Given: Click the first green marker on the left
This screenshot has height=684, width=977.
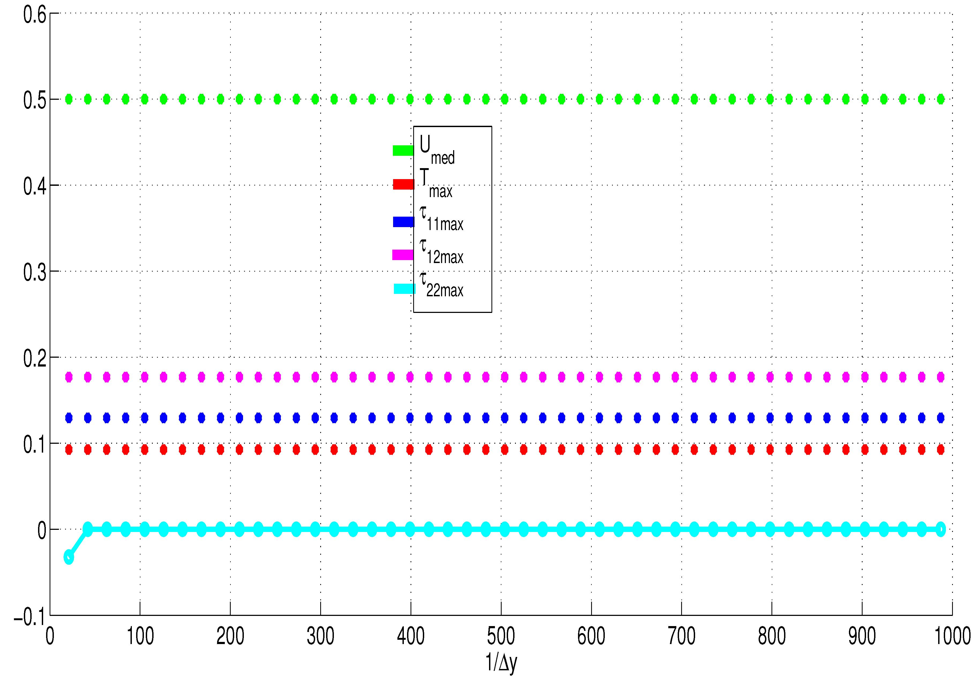Looking at the screenshot, I should coord(69,99).
